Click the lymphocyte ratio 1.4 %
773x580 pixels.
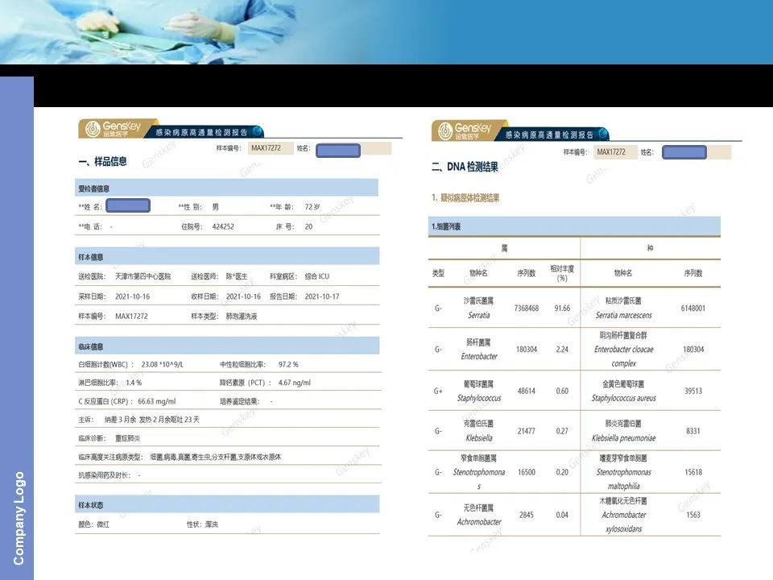tap(134, 383)
